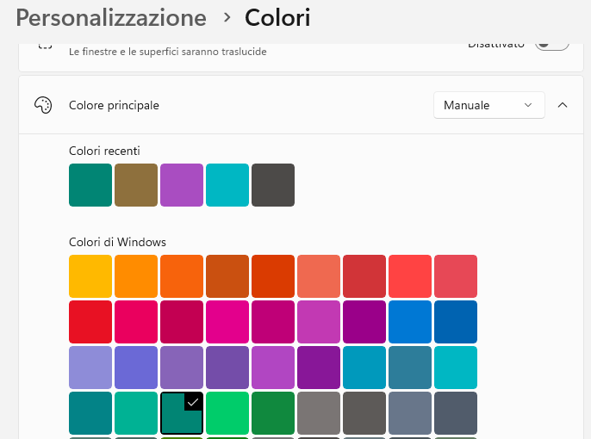The height and width of the screenshot is (439, 591).
Task: Pick the cyan swatch in Colori recenti
Action: pos(227,185)
